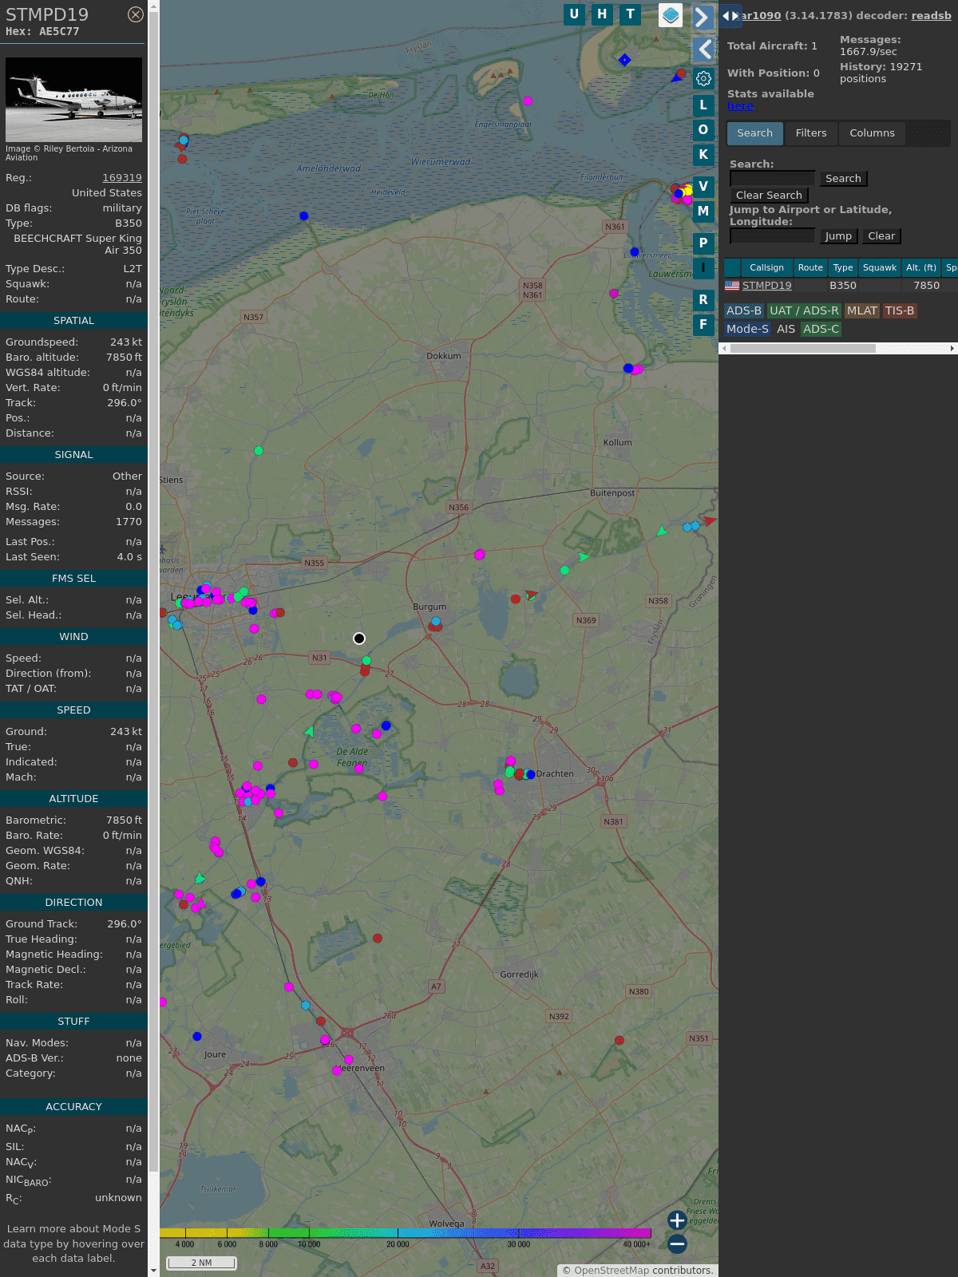Click the U map button
Viewport: 958px width, 1277px height.
click(x=574, y=14)
